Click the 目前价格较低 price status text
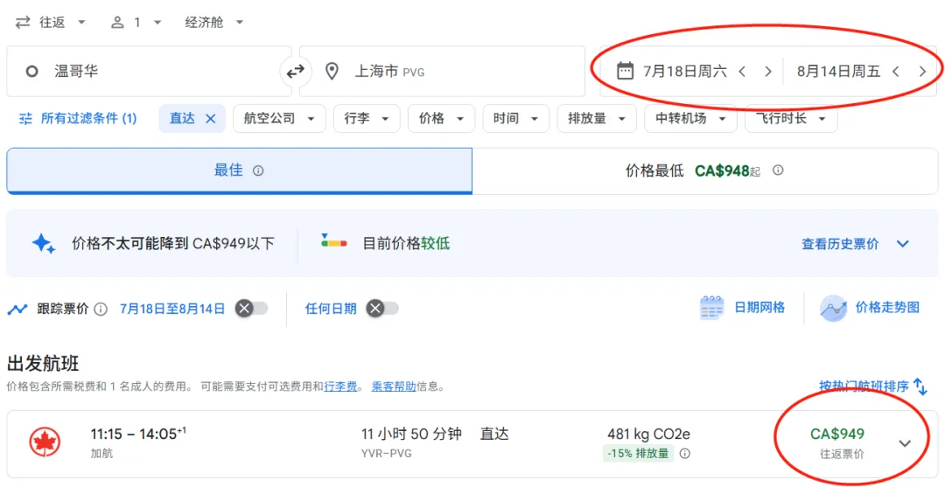Image resolution: width=945 pixels, height=487 pixels. coord(406,244)
